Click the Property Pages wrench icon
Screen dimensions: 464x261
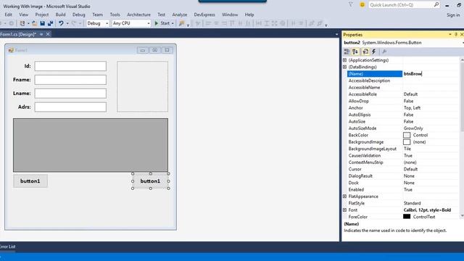(x=384, y=51)
